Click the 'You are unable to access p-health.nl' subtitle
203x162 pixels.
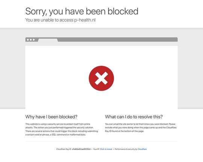point(61,20)
